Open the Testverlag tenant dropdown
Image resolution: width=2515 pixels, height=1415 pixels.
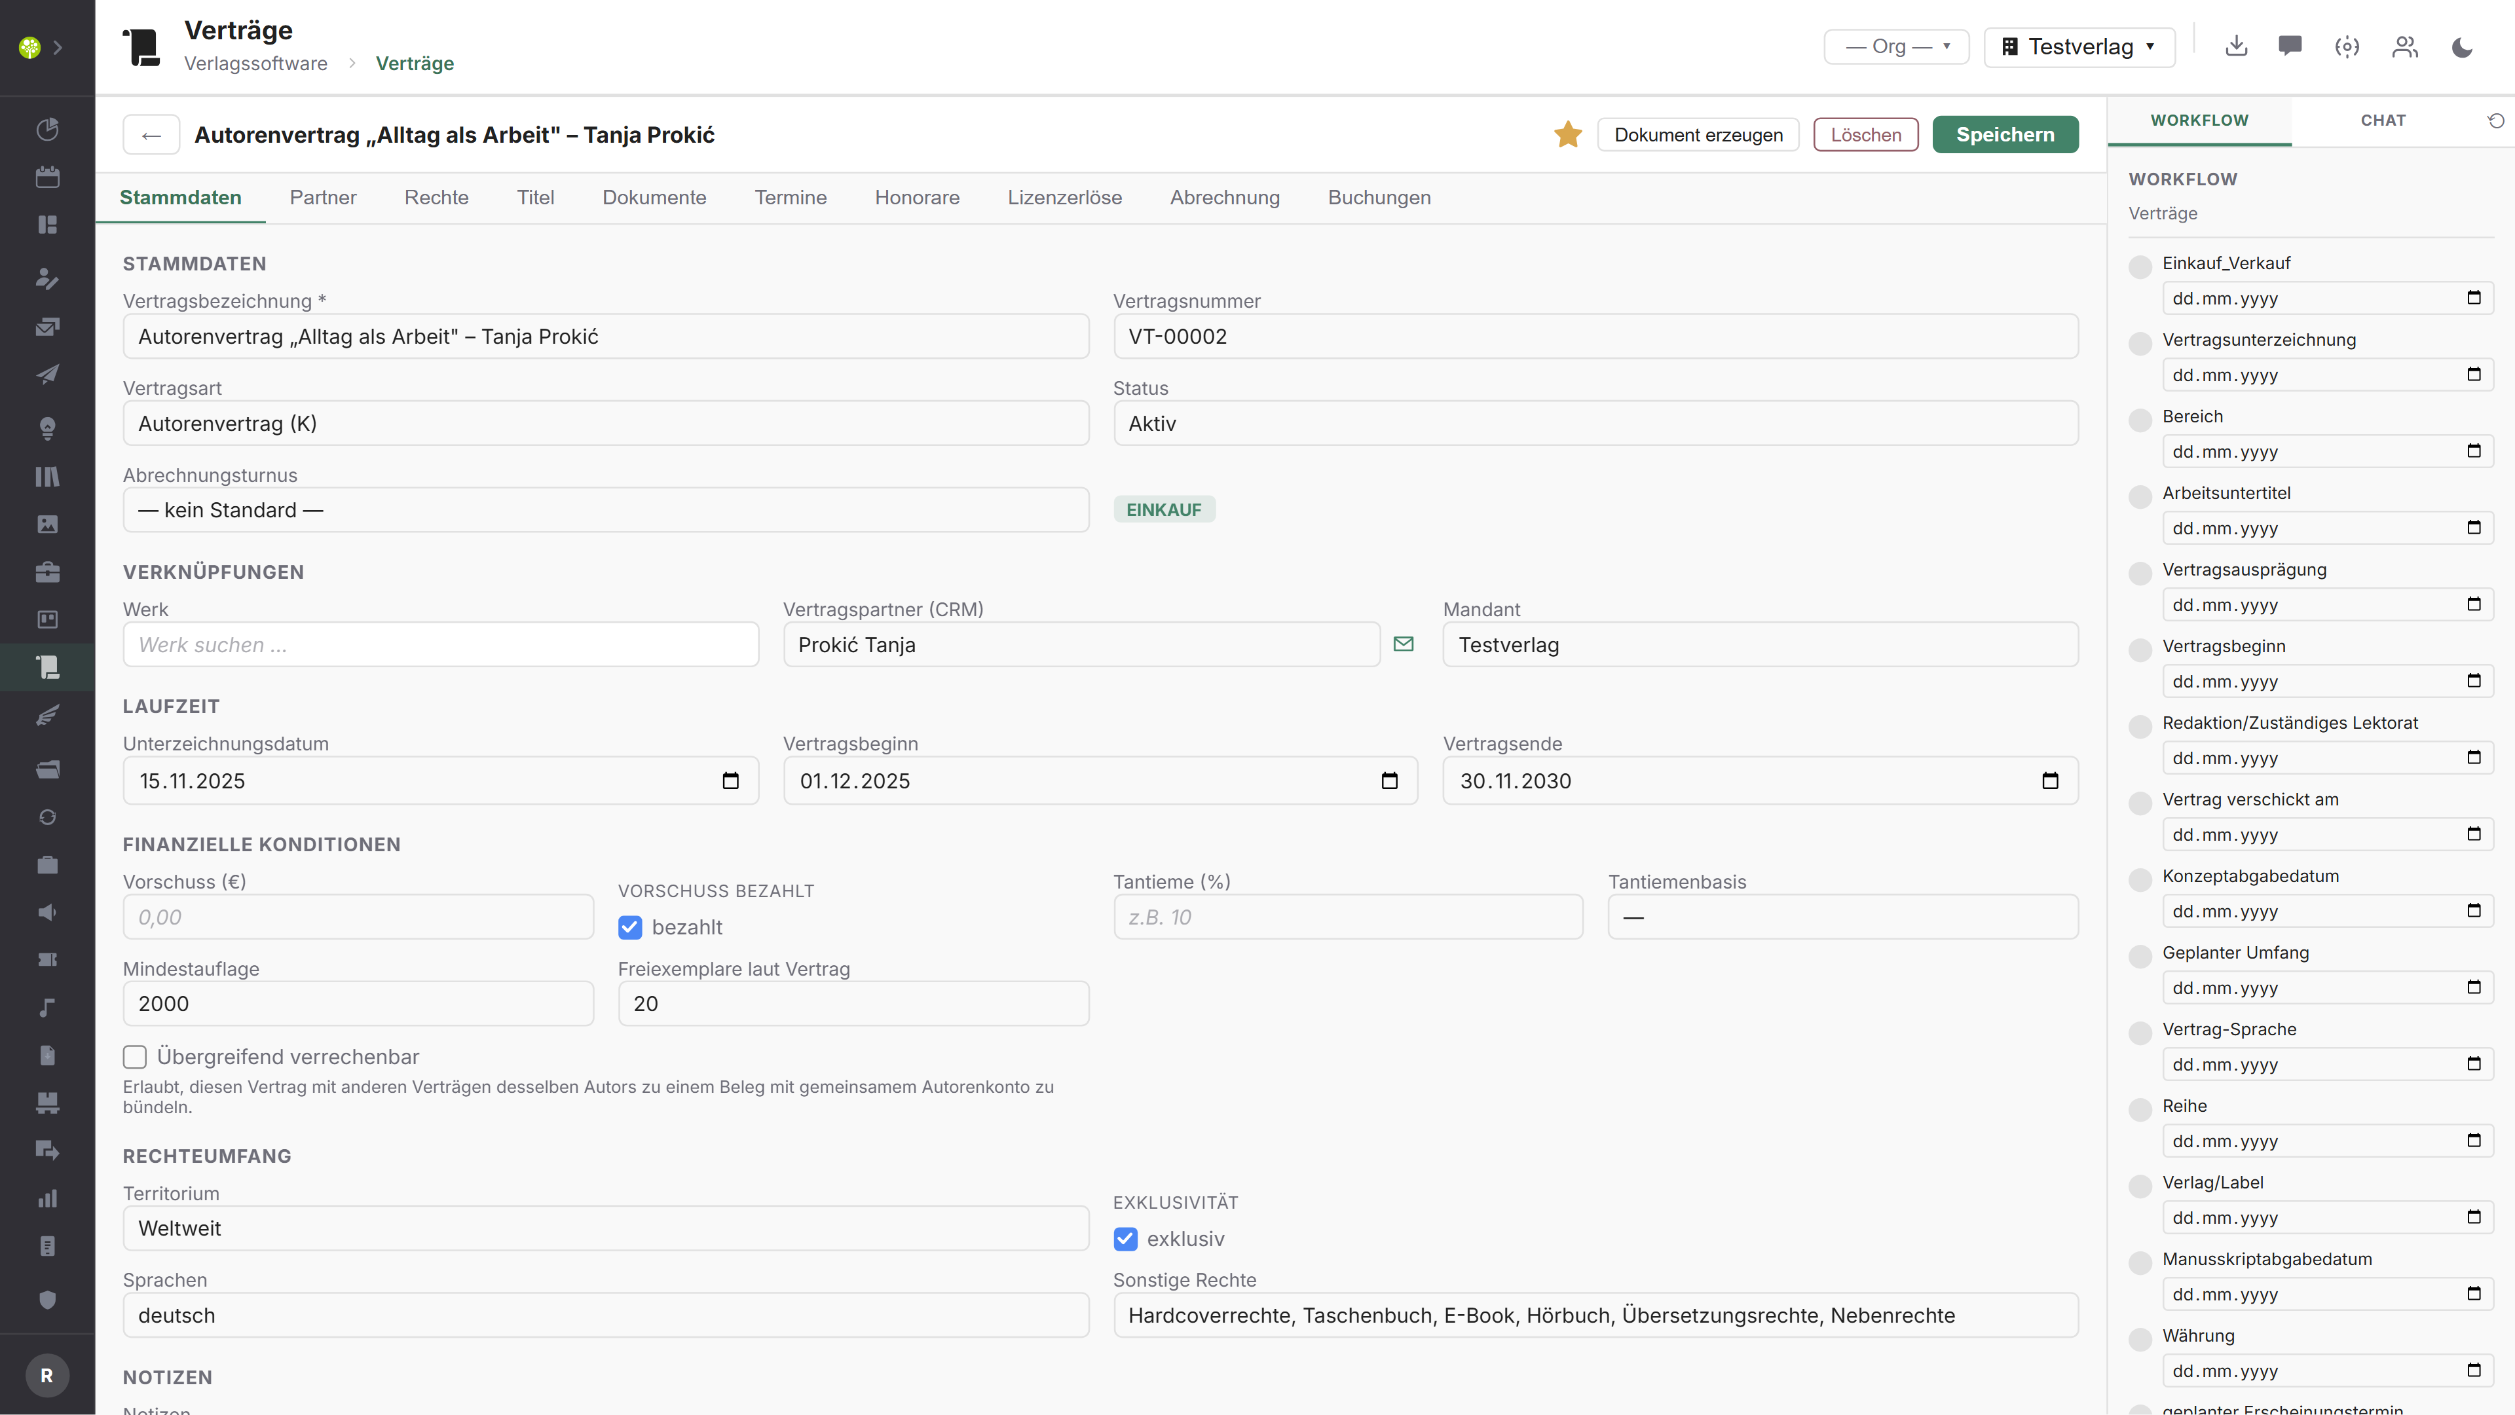[x=2079, y=47]
